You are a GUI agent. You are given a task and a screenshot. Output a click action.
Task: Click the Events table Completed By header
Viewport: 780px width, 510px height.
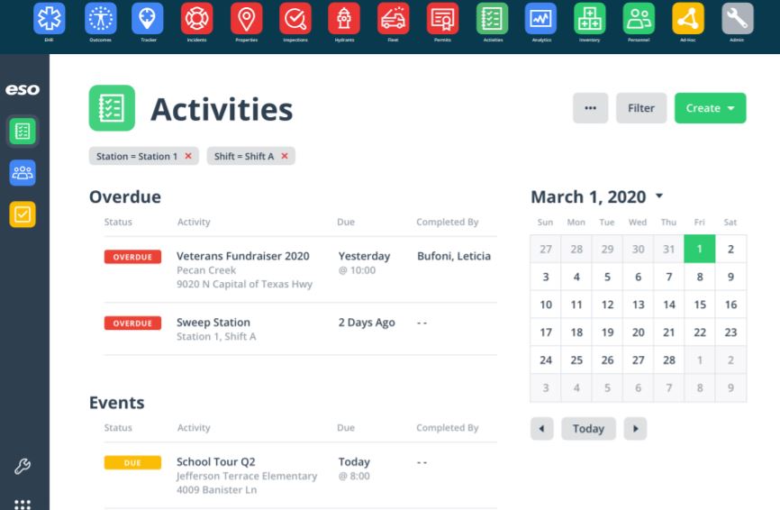click(x=448, y=428)
